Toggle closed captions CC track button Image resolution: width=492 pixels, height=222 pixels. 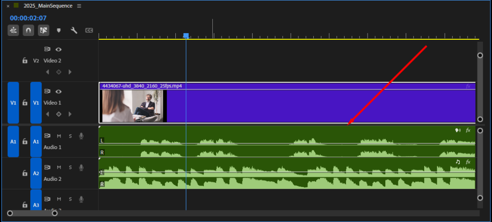tap(89, 30)
